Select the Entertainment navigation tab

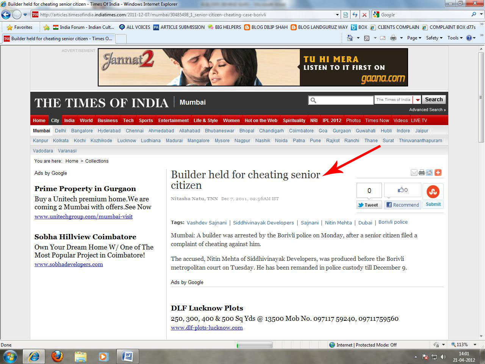pos(173,121)
